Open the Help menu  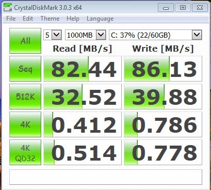click(73, 19)
